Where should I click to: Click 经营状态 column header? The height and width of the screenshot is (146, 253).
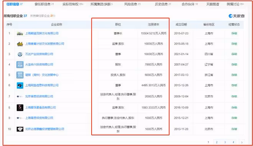234,25
